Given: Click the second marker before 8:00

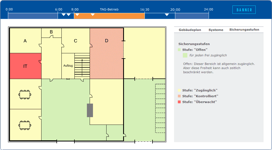Looking at the screenshot, I should pos(69,15).
